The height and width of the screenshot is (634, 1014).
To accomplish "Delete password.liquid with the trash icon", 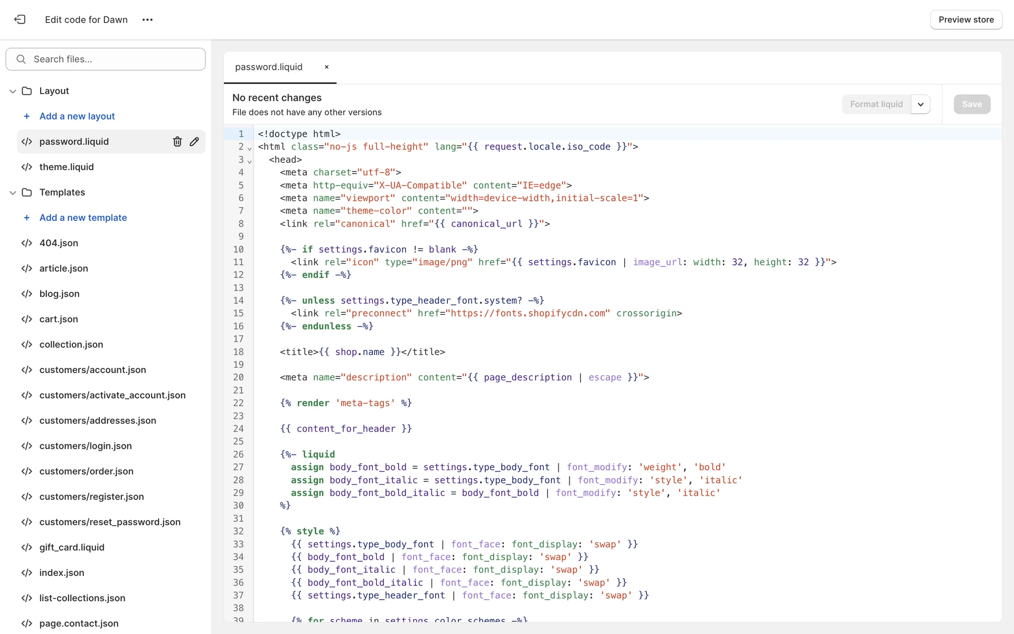I will coord(177,142).
